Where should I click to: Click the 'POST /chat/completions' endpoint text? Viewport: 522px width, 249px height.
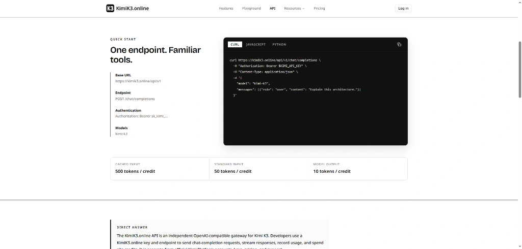pyautogui.click(x=135, y=99)
